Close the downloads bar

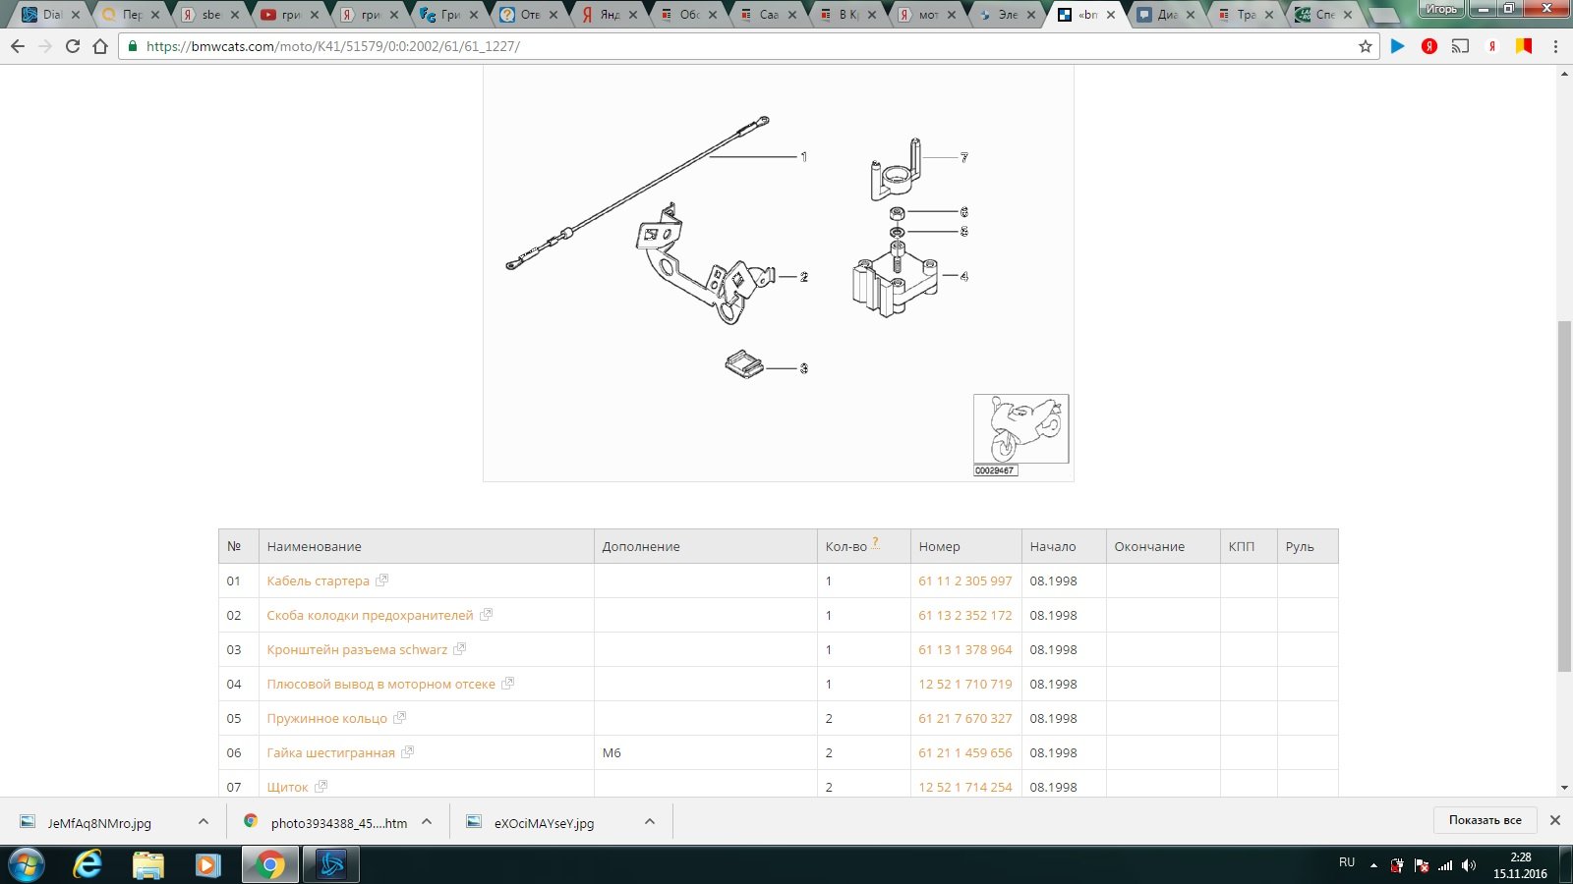point(1554,820)
